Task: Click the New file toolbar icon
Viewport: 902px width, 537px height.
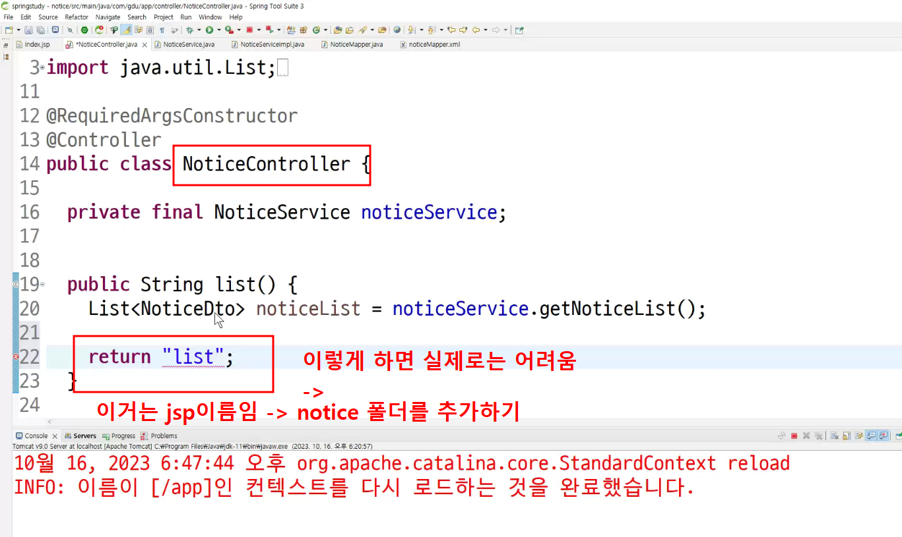Action: pos(9,30)
